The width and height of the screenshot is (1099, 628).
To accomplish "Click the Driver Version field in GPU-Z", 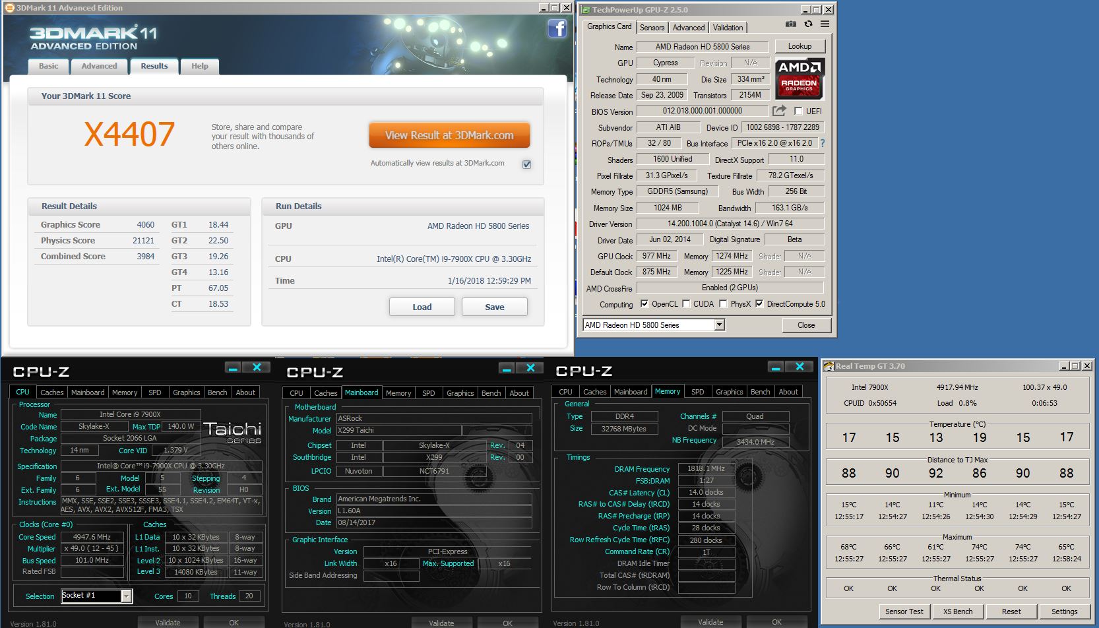I will (730, 224).
